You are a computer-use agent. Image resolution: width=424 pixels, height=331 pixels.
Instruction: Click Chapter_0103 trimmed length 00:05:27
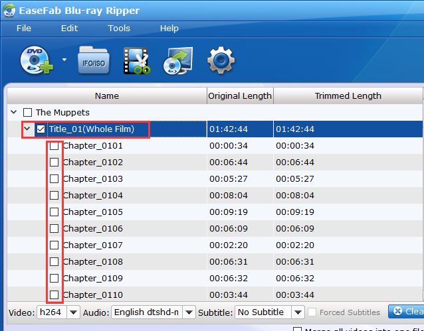coord(295,178)
